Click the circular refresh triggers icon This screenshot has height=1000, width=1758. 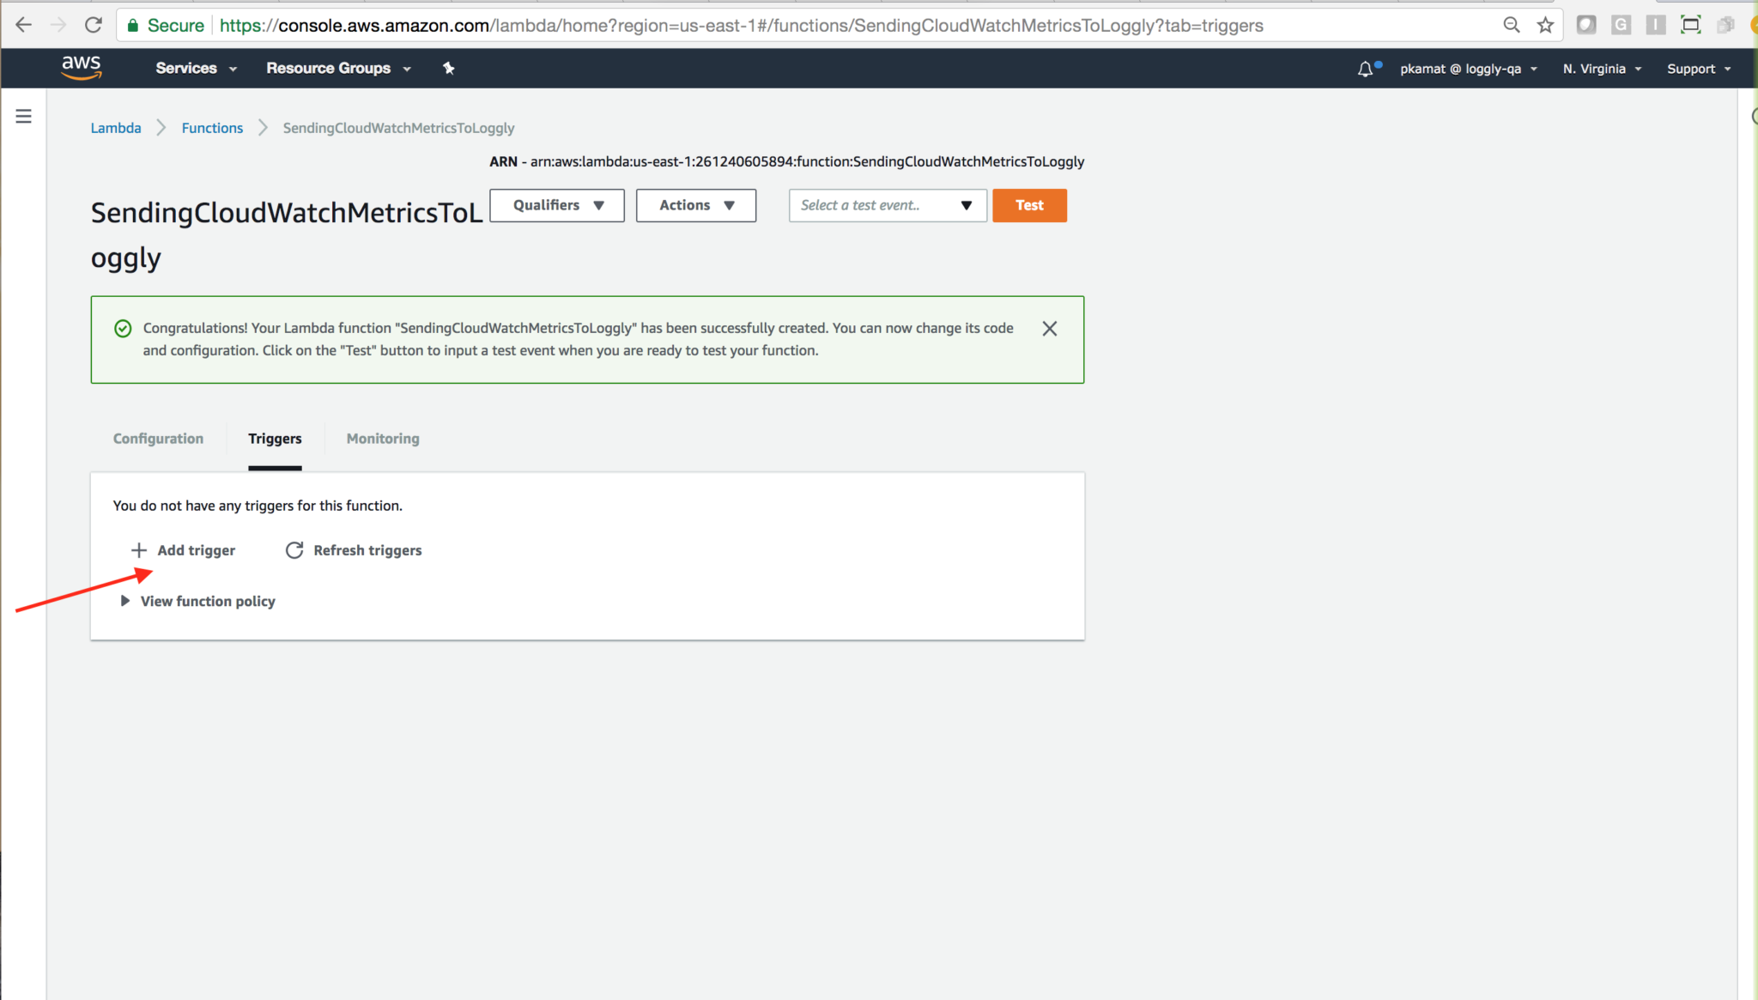(294, 550)
